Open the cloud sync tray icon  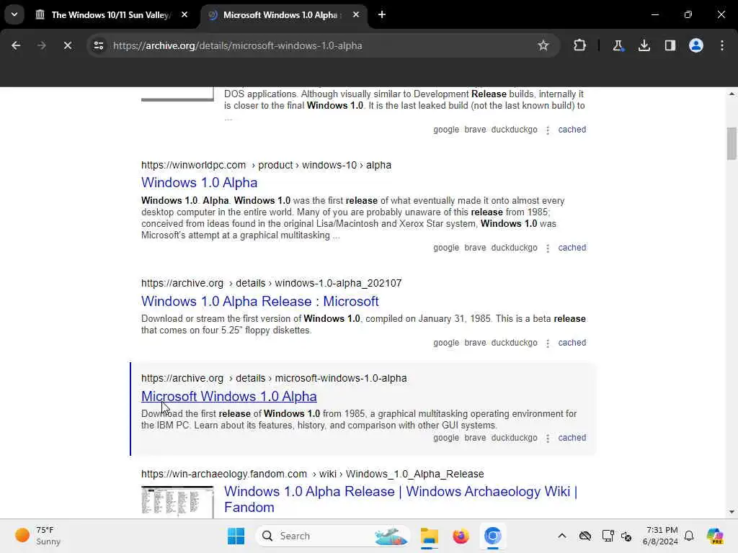[585, 536]
